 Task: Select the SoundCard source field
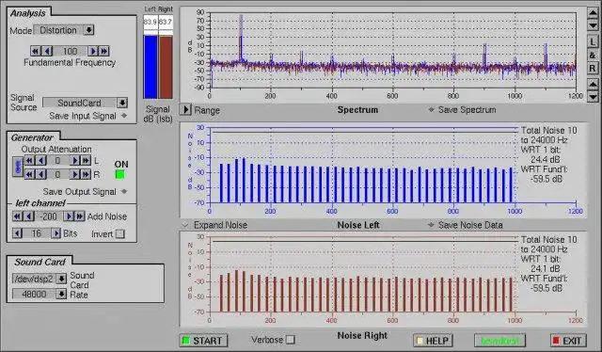[x=79, y=103]
